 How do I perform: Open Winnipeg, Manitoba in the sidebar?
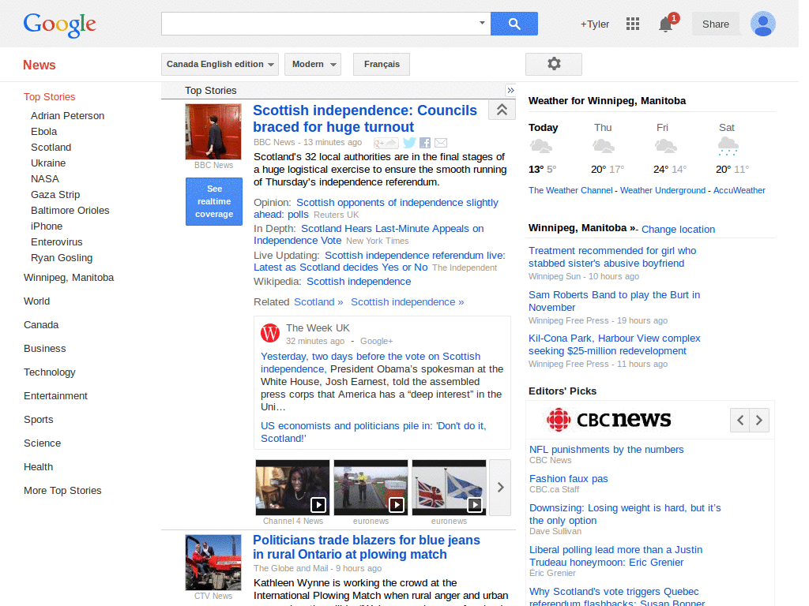(69, 277)
